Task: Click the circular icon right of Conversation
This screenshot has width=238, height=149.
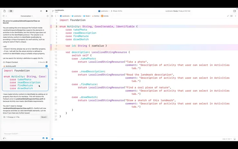Action: coord(48,16)
